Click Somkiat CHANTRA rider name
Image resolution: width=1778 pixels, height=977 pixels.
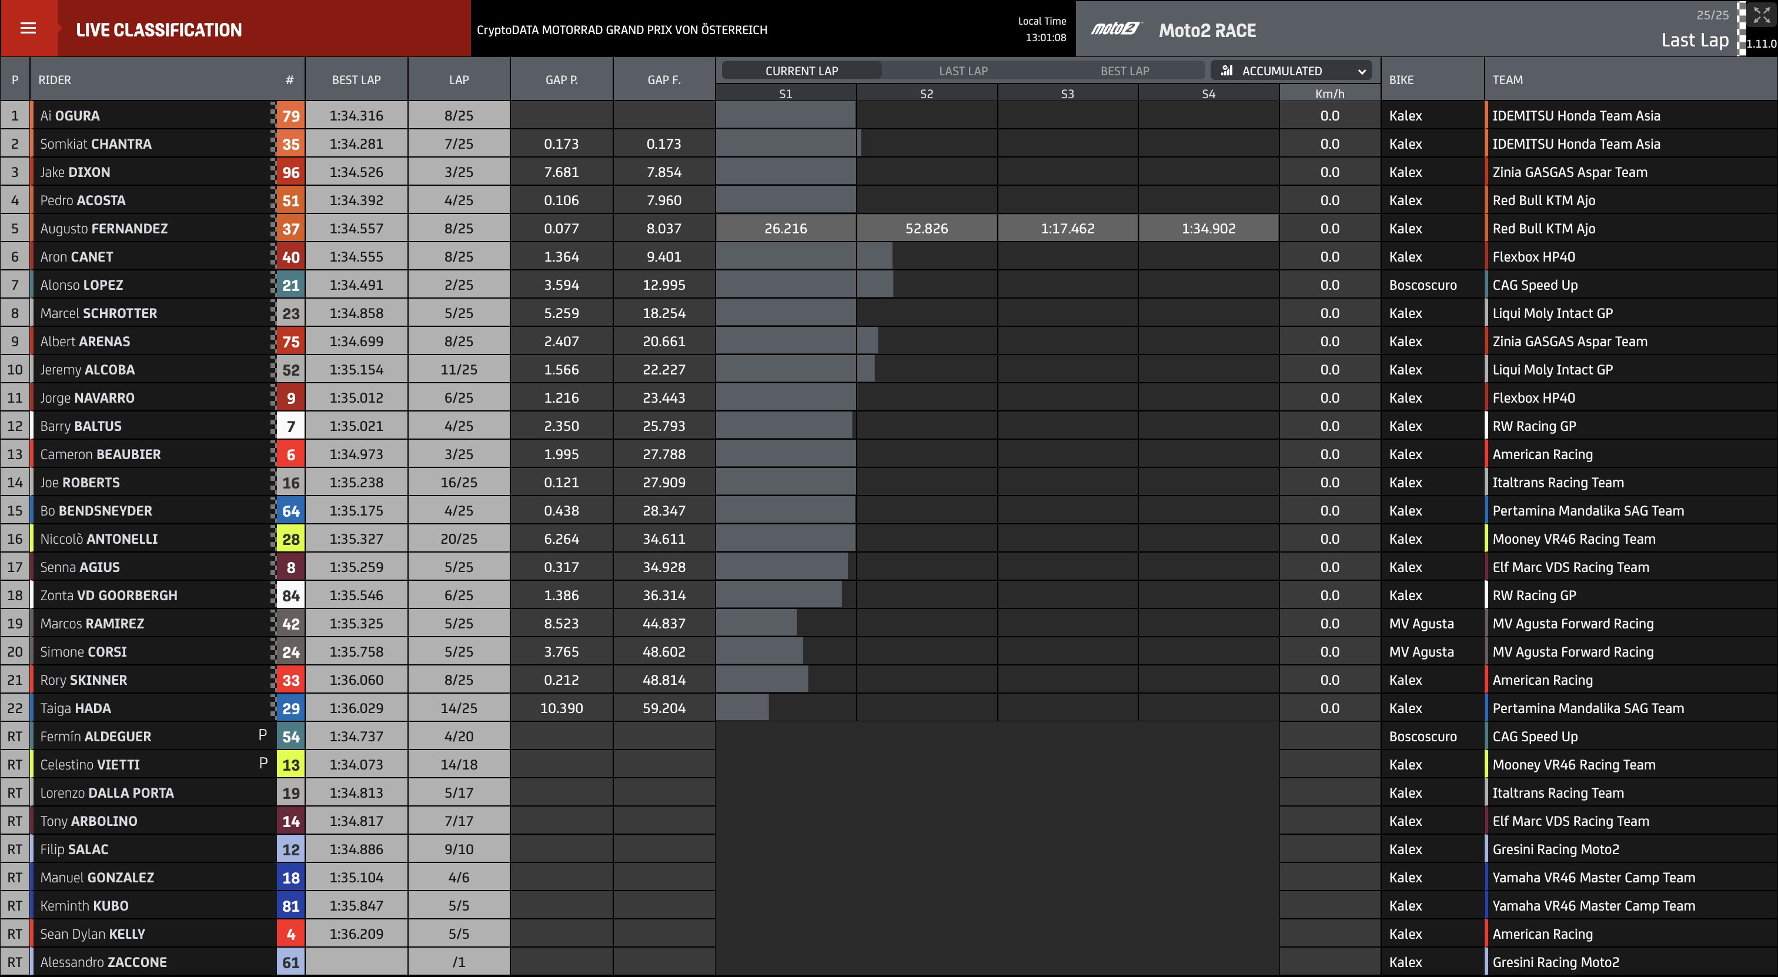tap(96, 144)
